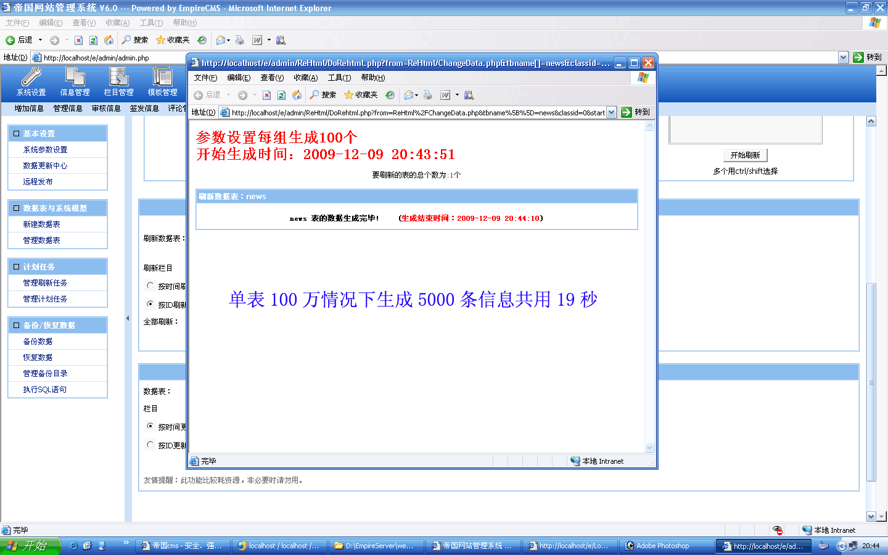Select the 按ID更新 radio button
The width and height of the screenshot is (888, 555).
(150, 445)
